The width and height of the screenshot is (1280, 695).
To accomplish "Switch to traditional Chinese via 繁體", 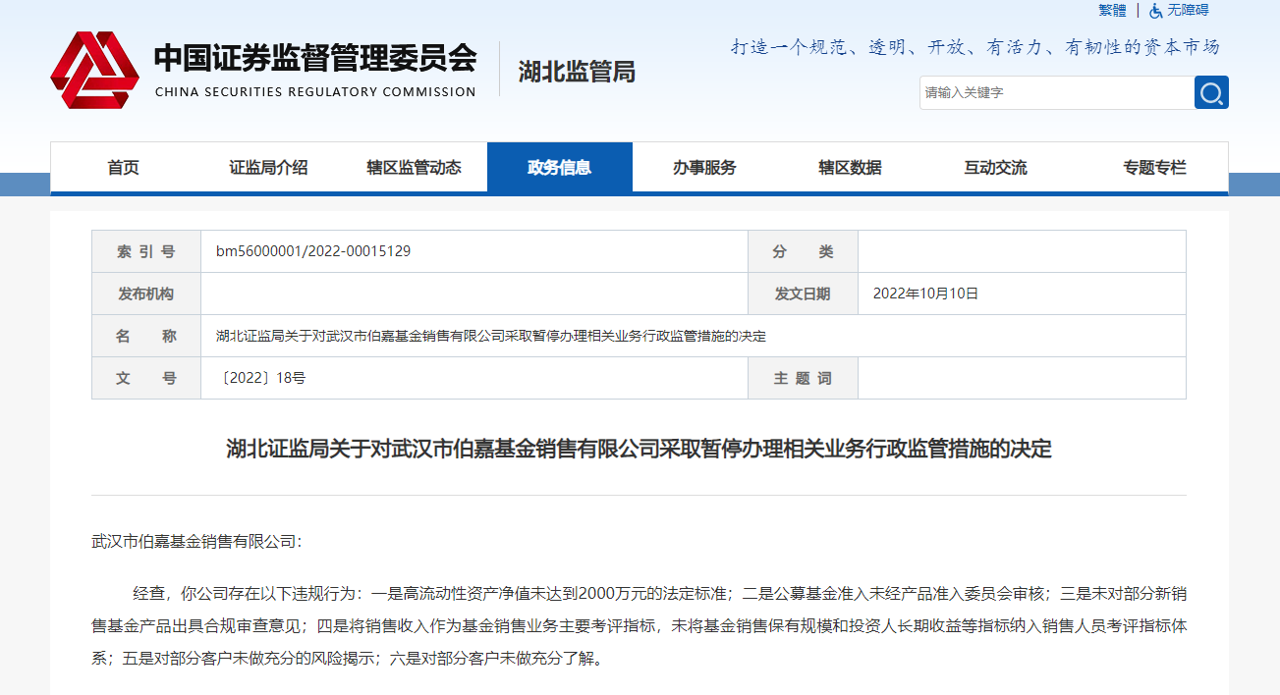I will click(1112, 11).
